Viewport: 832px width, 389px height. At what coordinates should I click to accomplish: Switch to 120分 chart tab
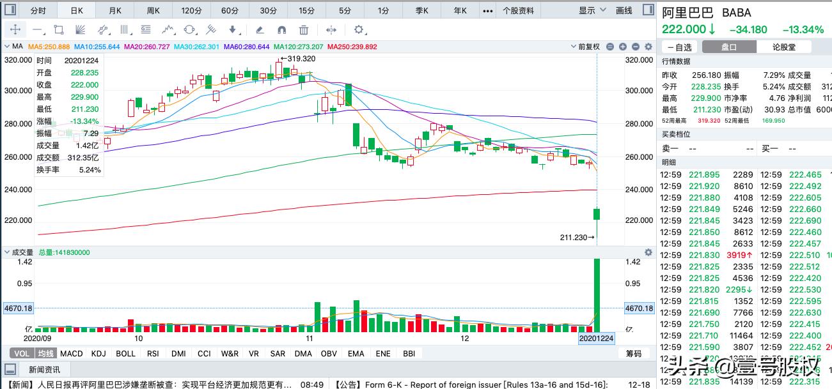[x=192, y=10]
